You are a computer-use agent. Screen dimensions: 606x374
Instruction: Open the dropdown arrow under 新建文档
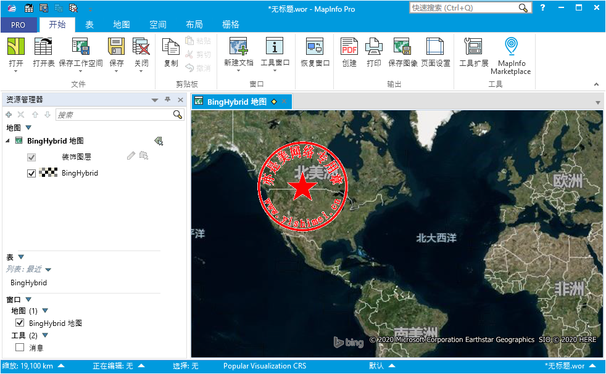point(238,71)
